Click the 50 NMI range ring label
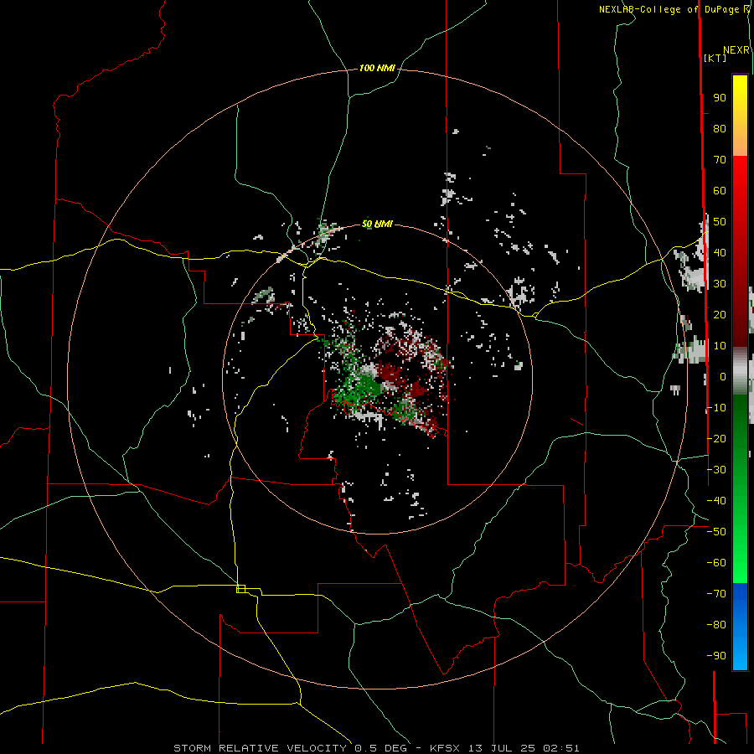 377,224
